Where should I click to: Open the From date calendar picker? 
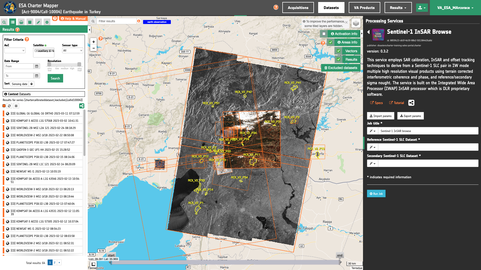click(x=37, y=66)
